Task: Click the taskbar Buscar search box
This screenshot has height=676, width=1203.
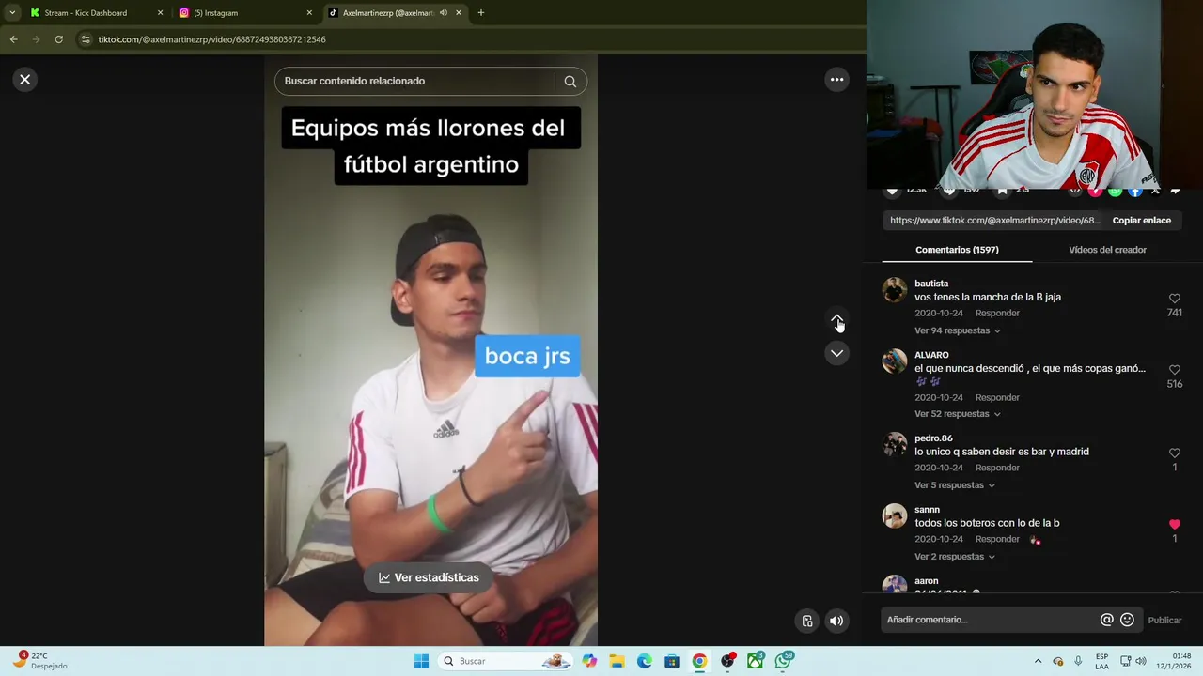Action: [506, 661]
